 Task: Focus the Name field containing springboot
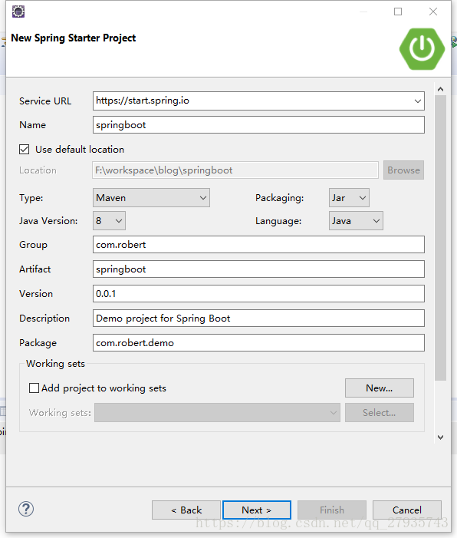tap(258, 125)
